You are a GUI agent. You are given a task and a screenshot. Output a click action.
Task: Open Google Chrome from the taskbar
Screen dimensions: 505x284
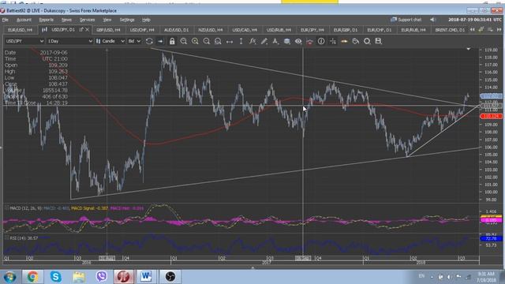click(32, 277)
